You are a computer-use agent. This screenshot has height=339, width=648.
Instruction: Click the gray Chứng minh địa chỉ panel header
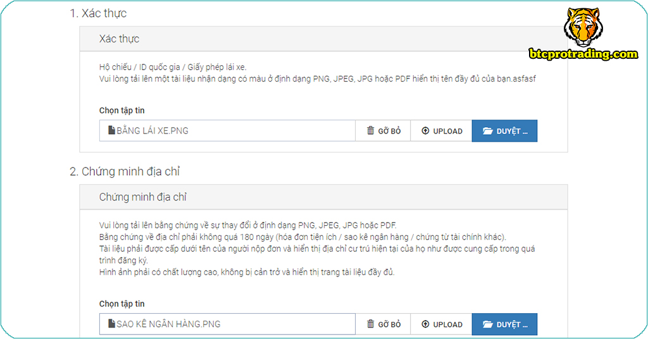pos(323,197)
